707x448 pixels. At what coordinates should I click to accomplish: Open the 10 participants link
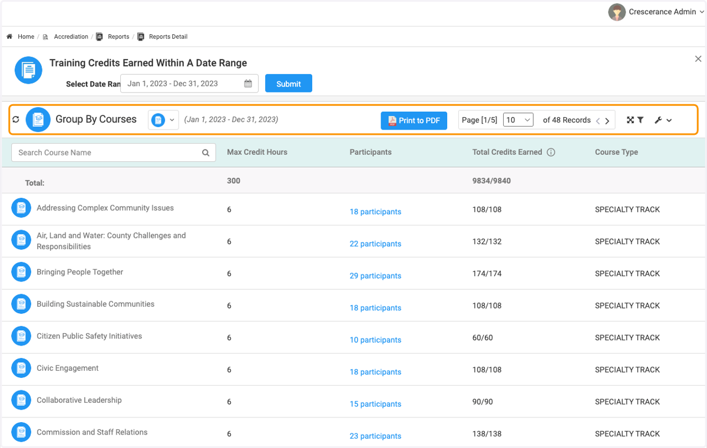click(x=375, y=340)
